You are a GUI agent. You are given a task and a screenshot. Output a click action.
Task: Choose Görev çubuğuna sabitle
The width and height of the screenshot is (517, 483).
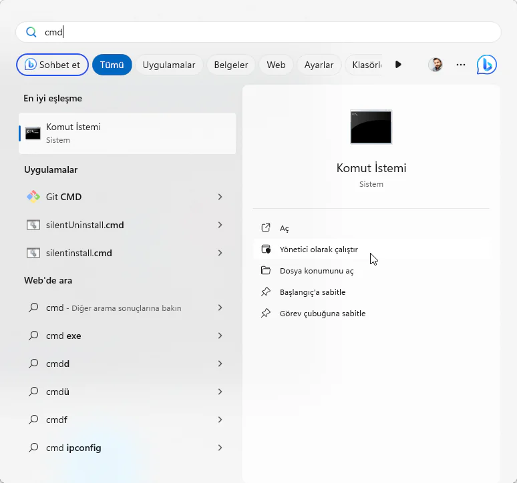click(x=371, y=314)
